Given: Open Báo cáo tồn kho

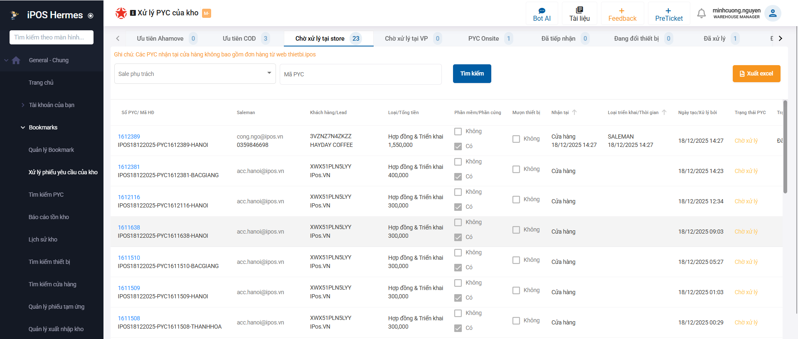Looking at the screenshot, I should [49, 217].
